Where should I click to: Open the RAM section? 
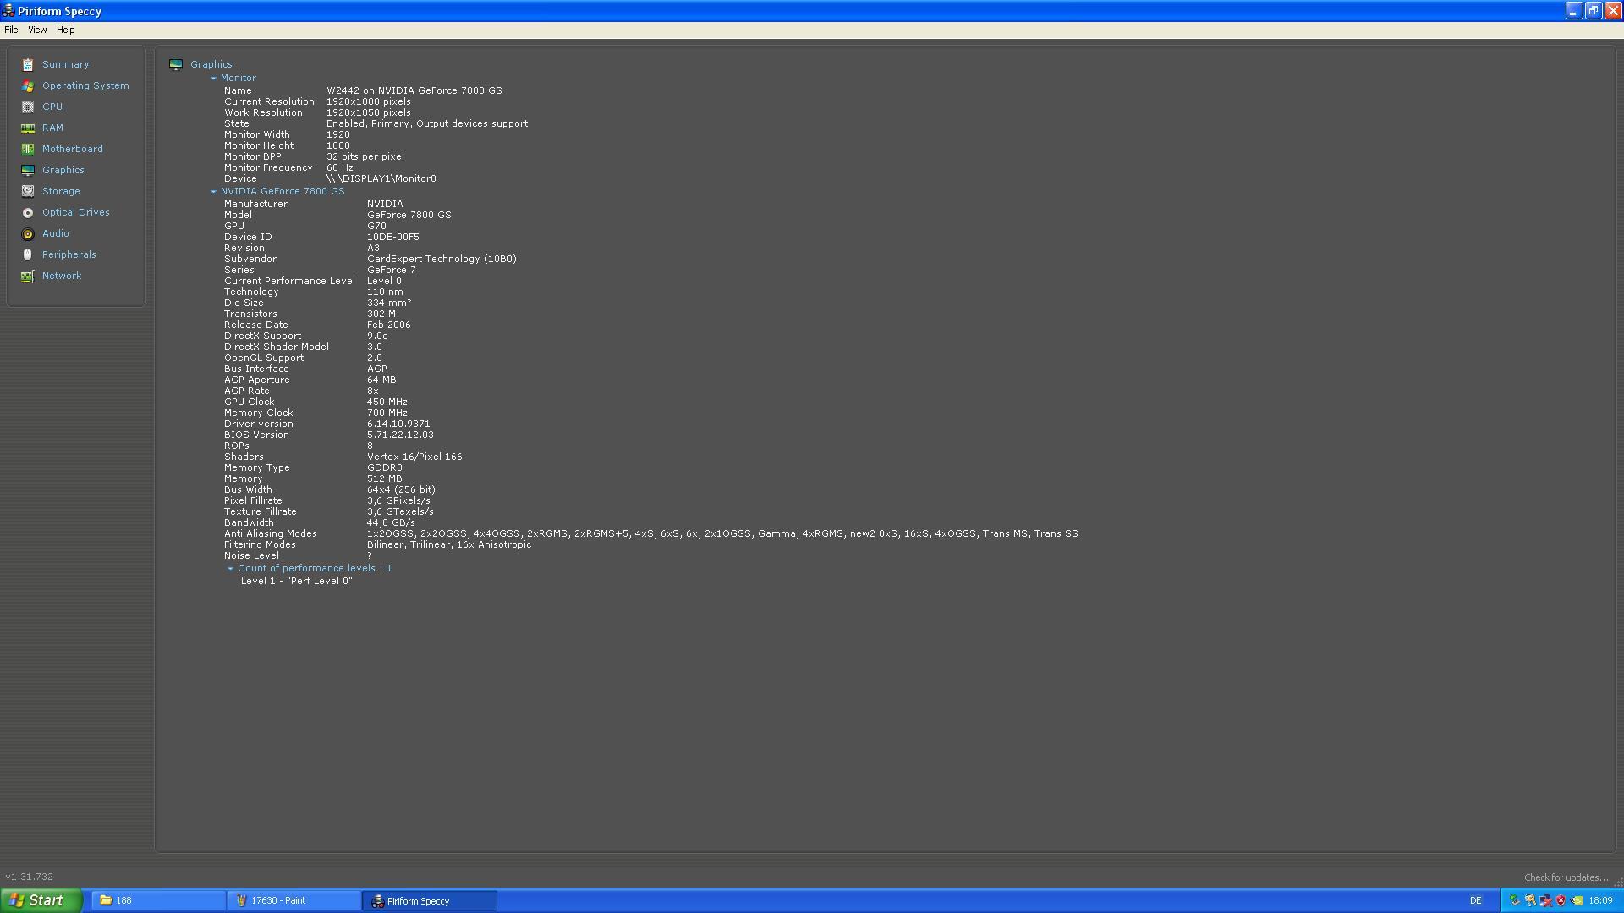coord(52,128)
